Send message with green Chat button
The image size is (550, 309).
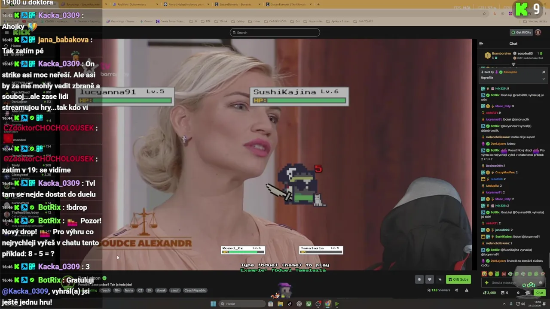(x=539, y=293)
